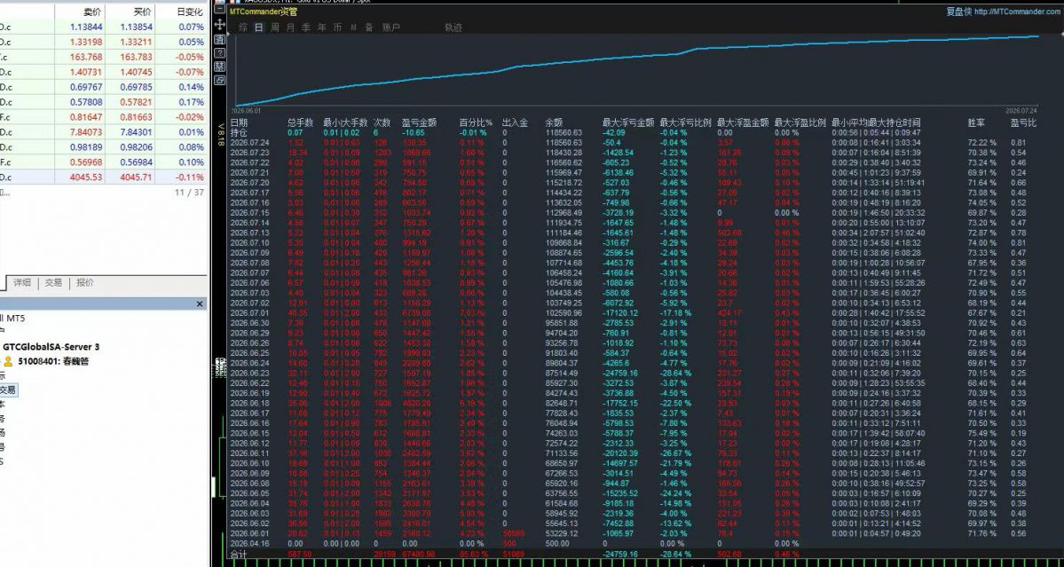Image resolution: width=1064 pixels, height=567 pixels.
Task: Open the 报价 tab in Market Watch
Action: point(85,283)
